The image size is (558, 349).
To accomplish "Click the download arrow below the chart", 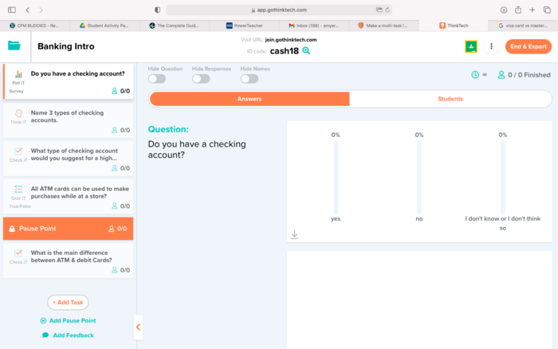I will click(x=294, y=234).
